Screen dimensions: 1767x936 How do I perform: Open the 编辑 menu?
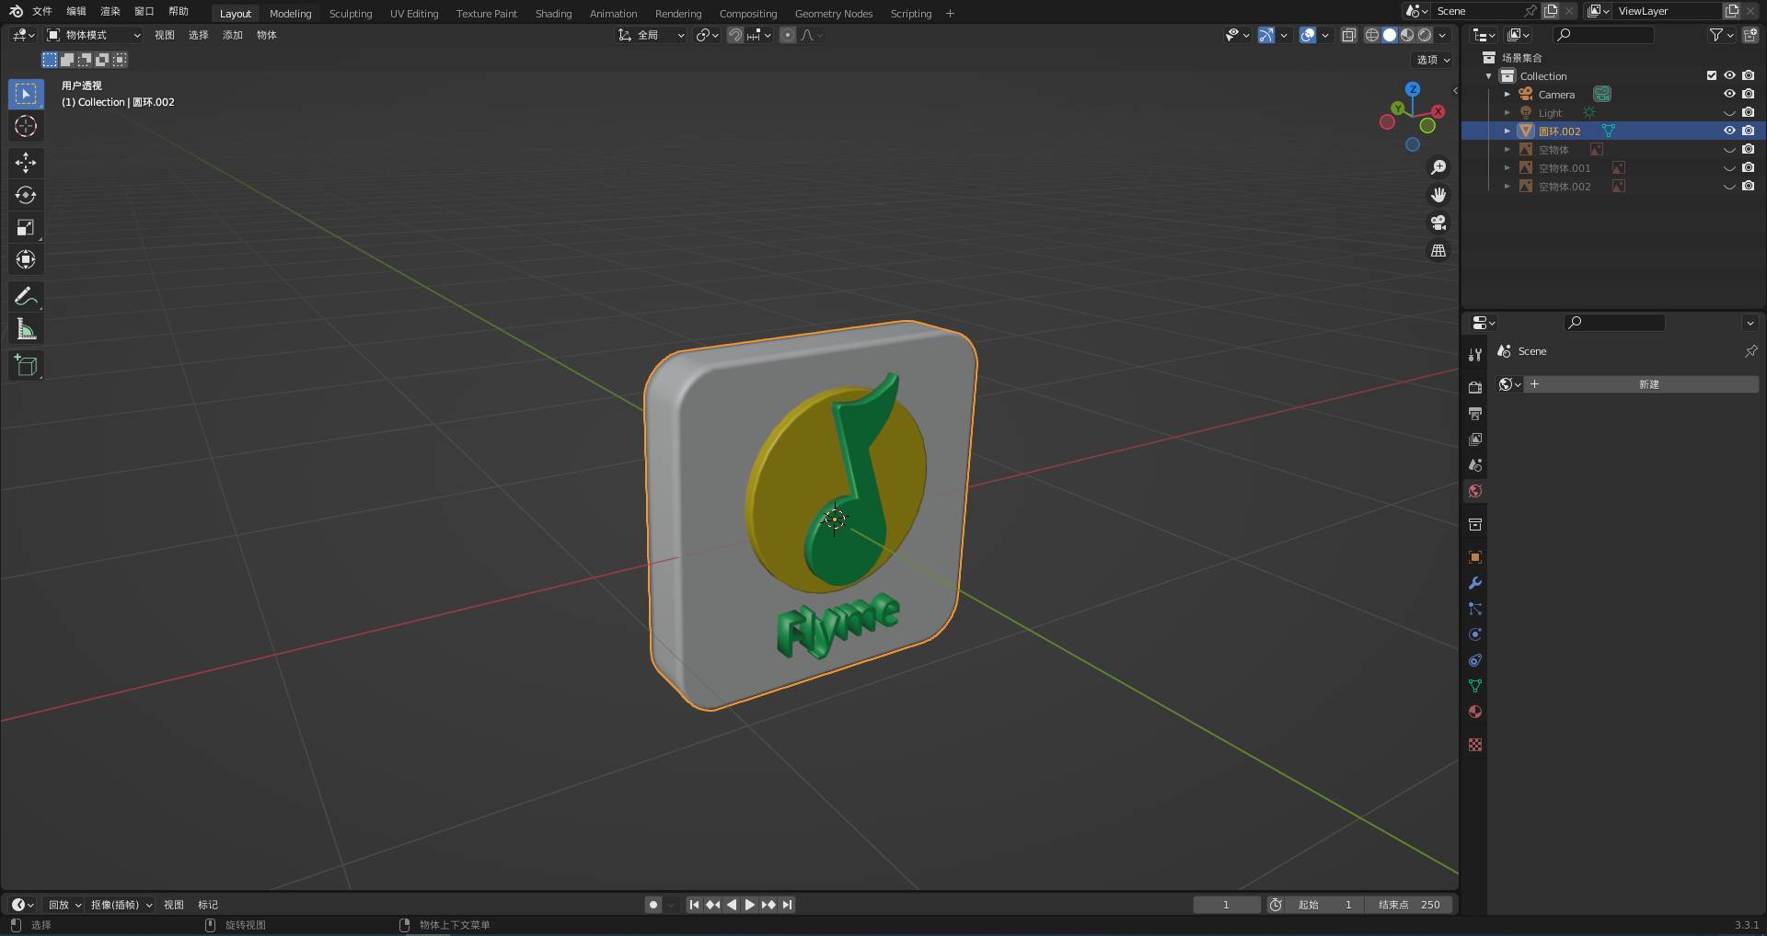pos(76,11)
